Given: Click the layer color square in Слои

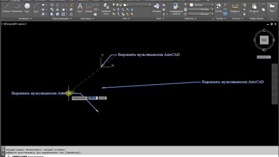Looking at the screenshot, I should (125, 5).
